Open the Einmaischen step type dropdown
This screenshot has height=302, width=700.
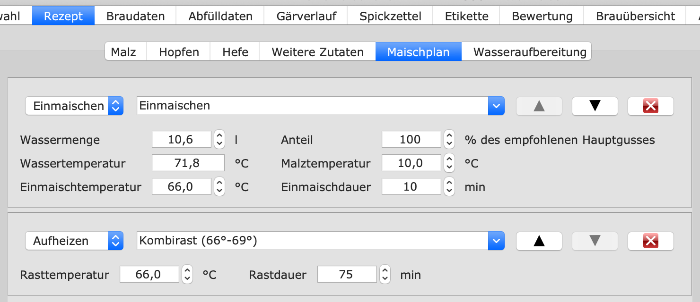[74, 106]
